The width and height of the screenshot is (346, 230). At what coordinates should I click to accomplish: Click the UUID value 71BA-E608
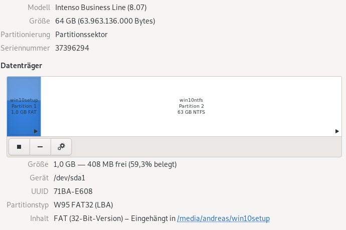(73, 191)
